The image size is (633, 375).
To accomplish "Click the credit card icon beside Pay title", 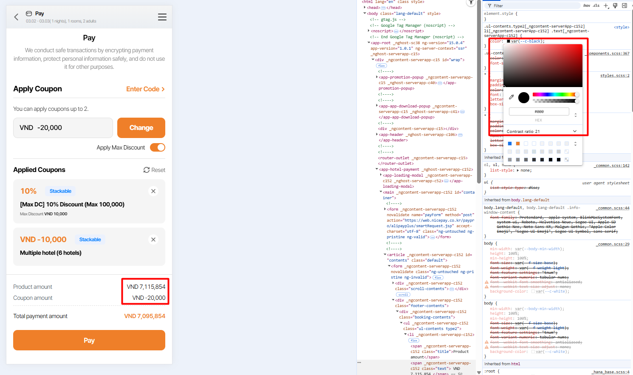I will pos(29,14).
